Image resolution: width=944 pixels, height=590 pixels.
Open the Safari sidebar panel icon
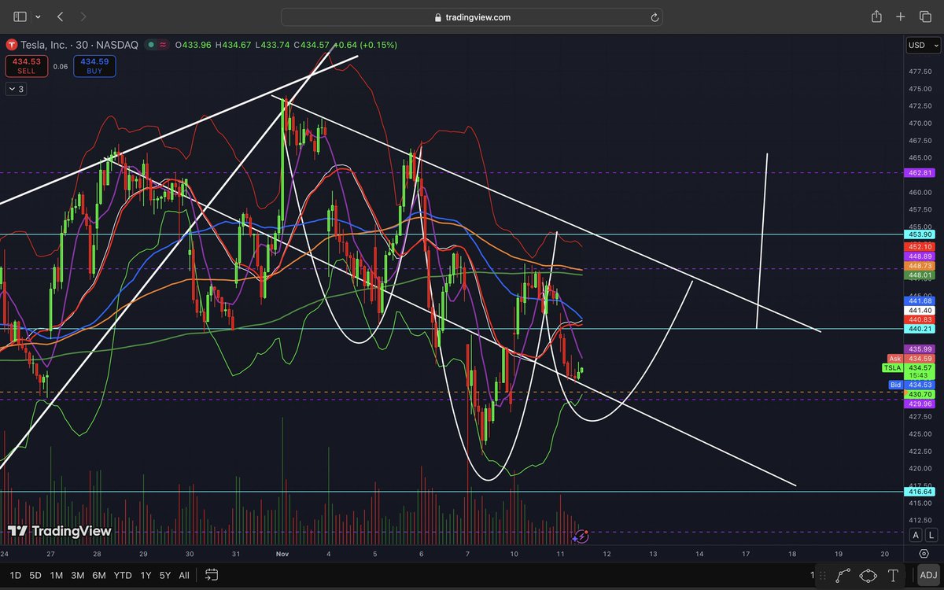pyautogui.click(x=20, y=17)
